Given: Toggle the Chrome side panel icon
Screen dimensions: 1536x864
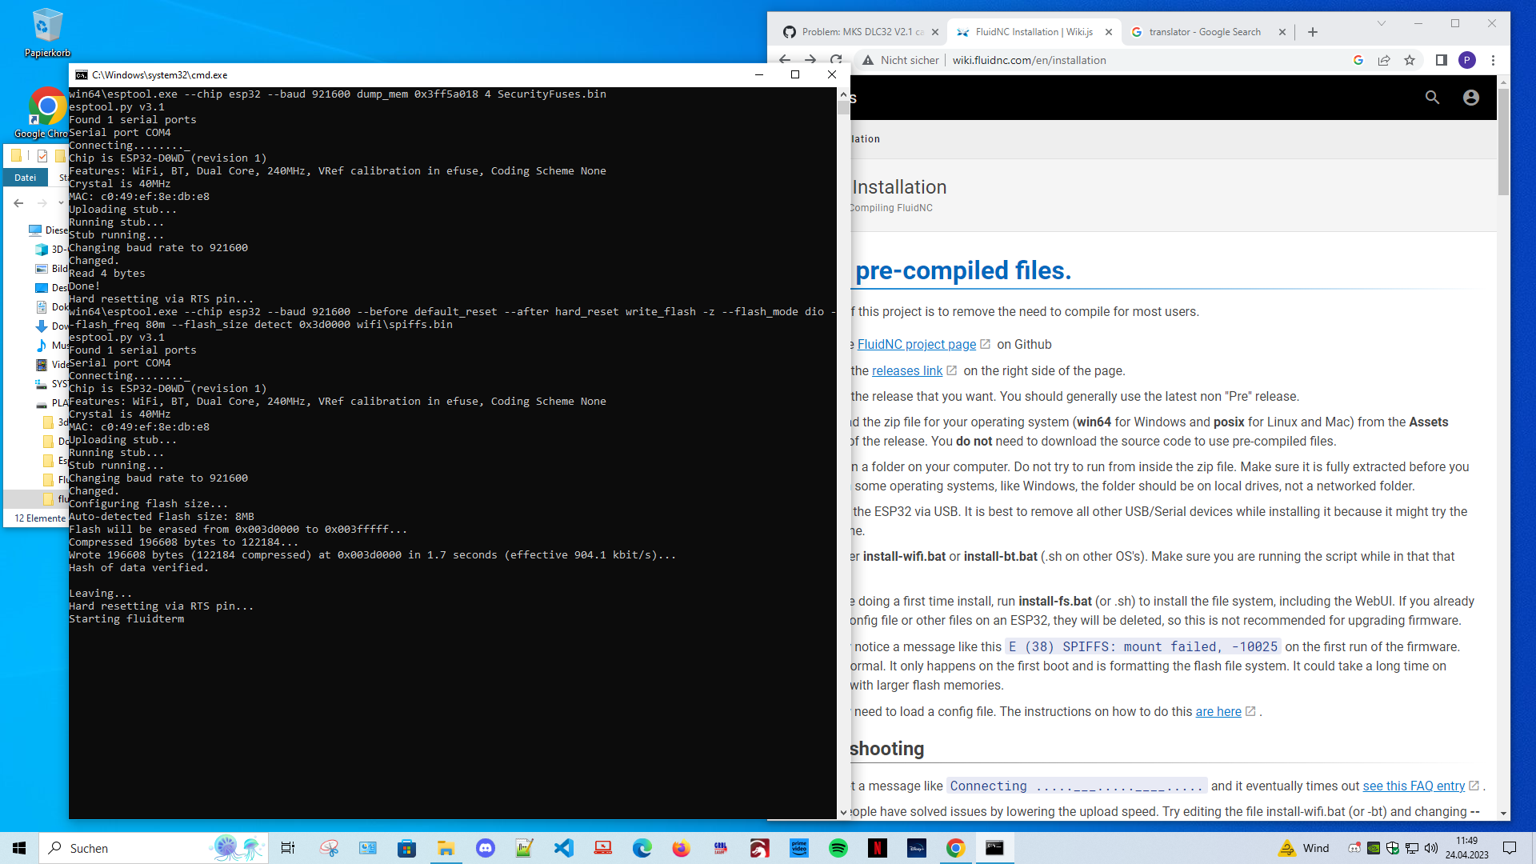Looking at the screenshot, I should 1441,60.
